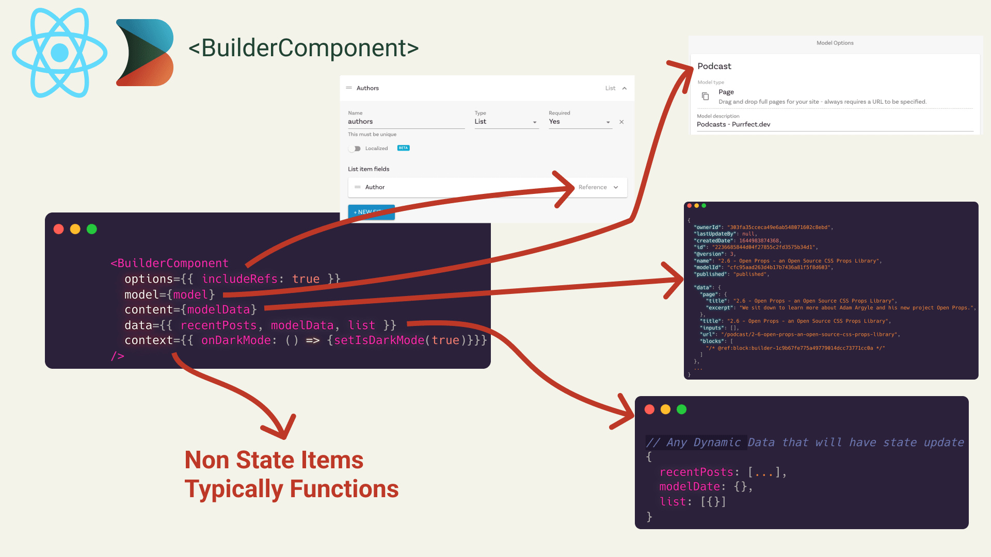Click the blue BETA badge
Viewport: 991px width, 557px height.
coord(403,148)
